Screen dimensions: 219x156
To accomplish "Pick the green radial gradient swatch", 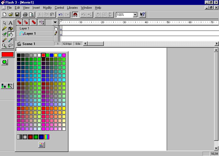I will coord(36,137).
